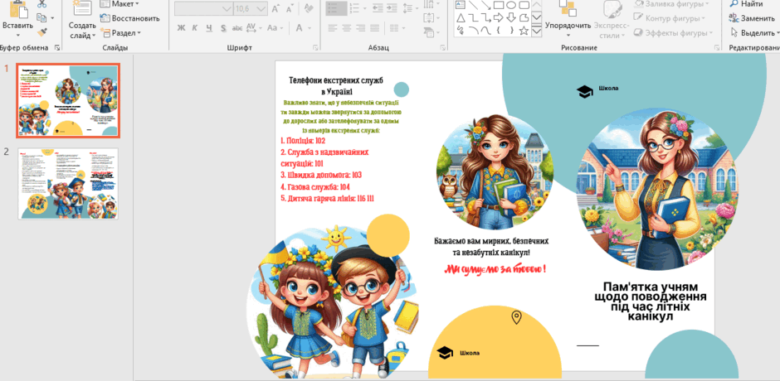Click the red Ми сумуємо за тобою text
Screen dimensions: 780x381
495,270
